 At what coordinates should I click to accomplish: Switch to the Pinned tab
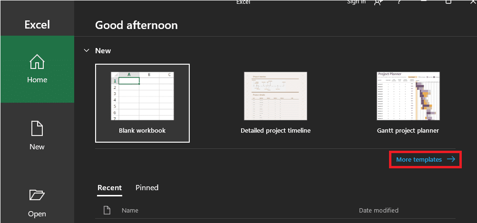click(x=147, y=188)
